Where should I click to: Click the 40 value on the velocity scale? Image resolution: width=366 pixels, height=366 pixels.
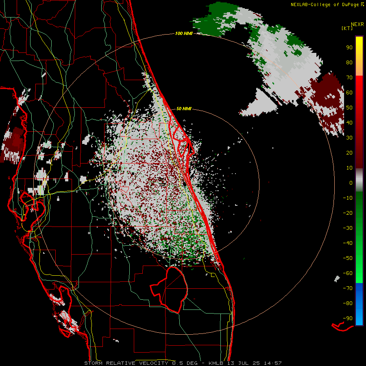[x=349, y=123]
